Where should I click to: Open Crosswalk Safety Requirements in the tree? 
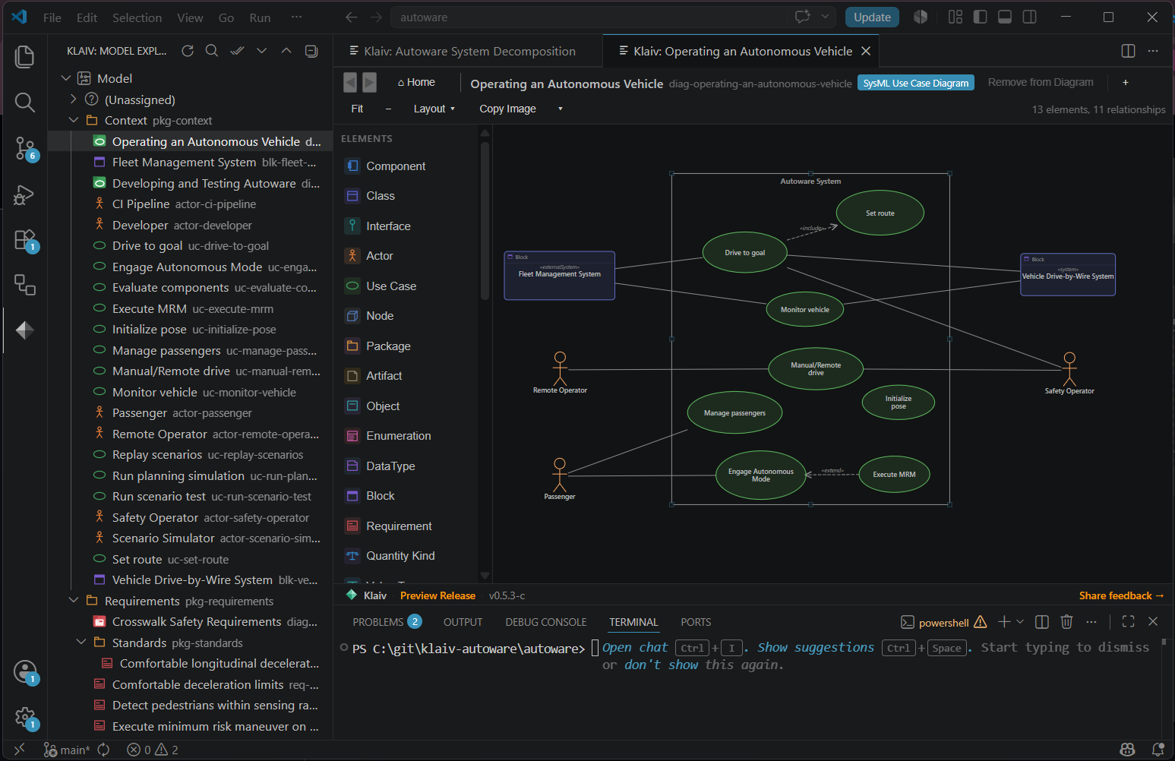point(190,622)
